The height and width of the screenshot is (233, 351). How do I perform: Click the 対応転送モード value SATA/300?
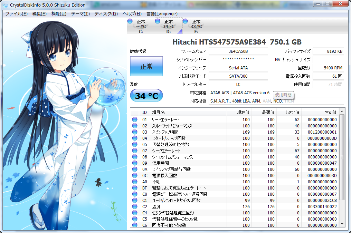[x=238, y=76]
